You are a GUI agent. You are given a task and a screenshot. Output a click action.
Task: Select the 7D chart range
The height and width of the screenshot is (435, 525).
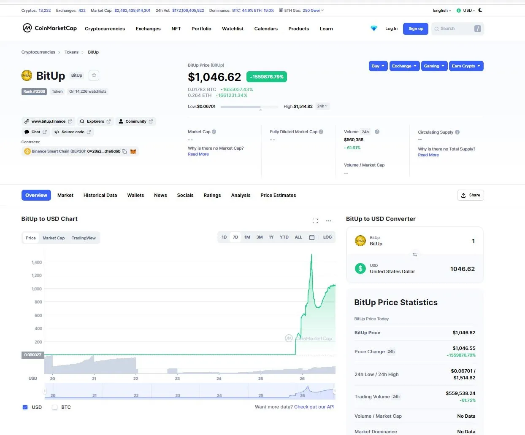click(235, 237)
